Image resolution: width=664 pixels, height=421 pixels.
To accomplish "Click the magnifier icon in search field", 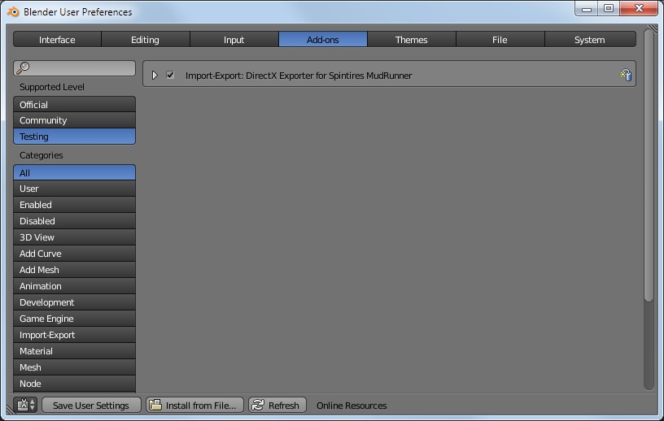I will pos(23,67).
